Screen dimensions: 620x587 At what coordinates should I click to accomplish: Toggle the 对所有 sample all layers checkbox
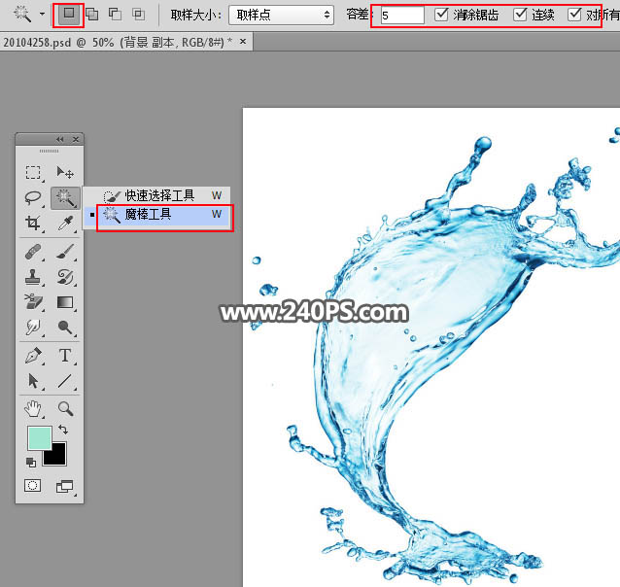(574, 15)
